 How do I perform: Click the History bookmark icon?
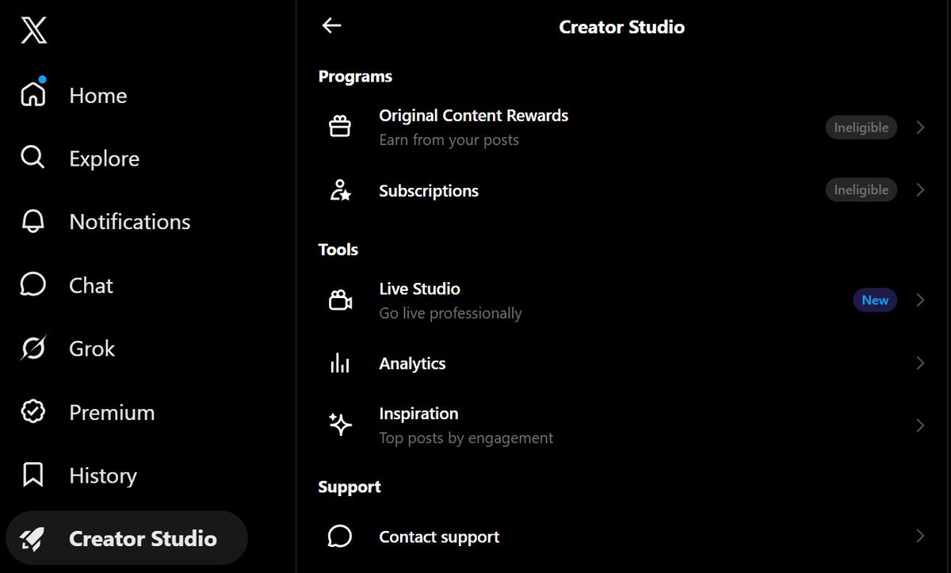click(x=32, y=475)
